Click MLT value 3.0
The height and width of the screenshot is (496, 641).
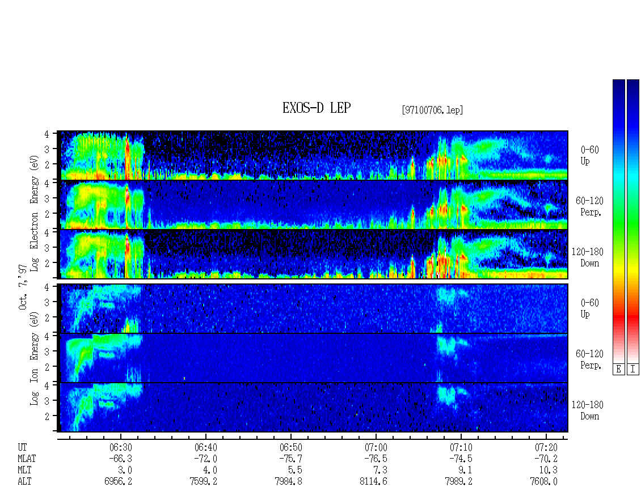[x=125, y=470]
